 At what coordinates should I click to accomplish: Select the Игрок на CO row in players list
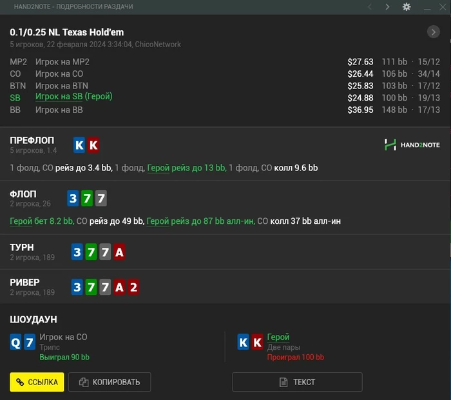(x=225, y=74)
